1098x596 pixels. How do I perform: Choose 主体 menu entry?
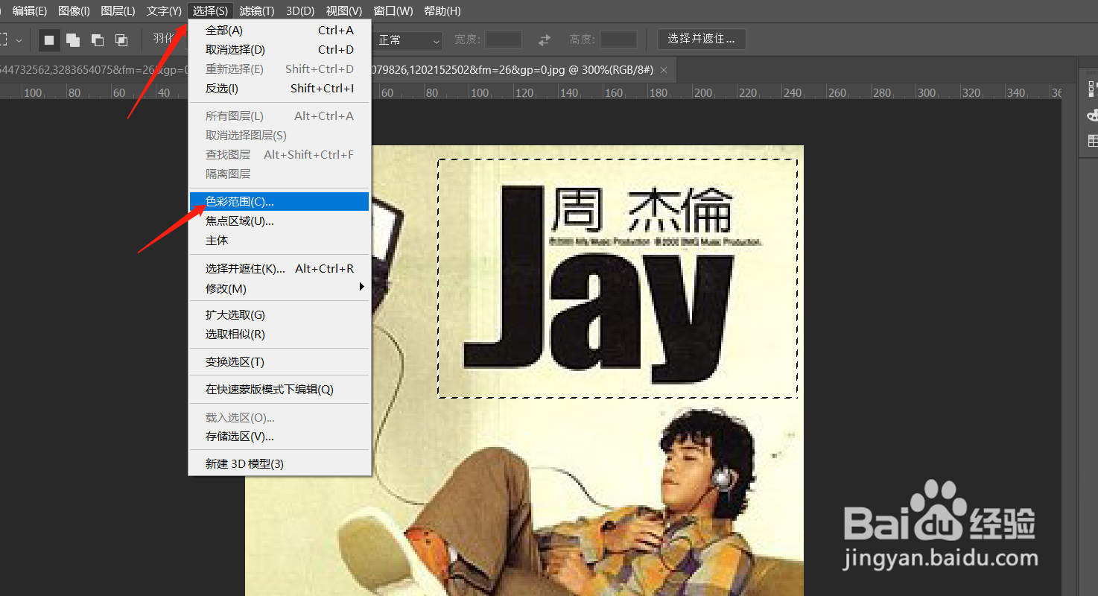coord(279,241)
